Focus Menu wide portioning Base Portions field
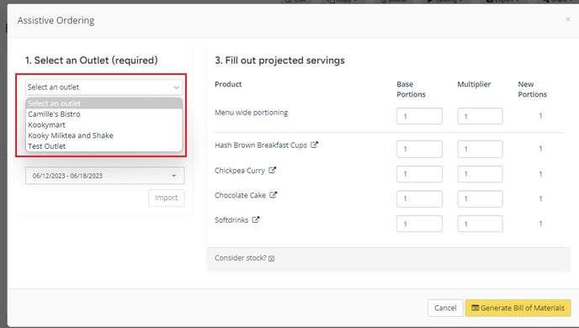The height and width of the screenshot is (328, 579). [x=419, y=116]
